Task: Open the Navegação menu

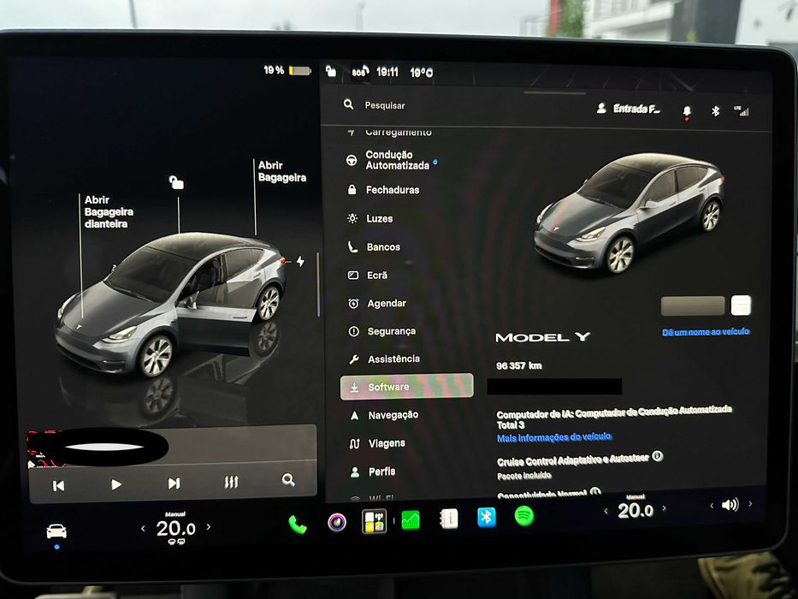Action: (385, 415)
